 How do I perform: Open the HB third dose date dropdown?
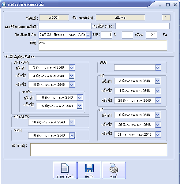point(158,100)
